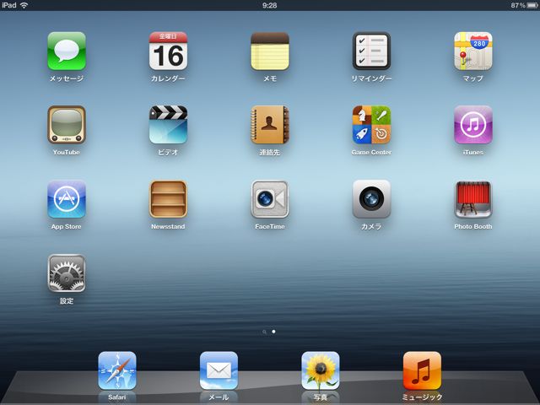This screenshot has height=405, width=540.
Task: Tap the iPad label in status bar
Action: [x=9, y=5]
